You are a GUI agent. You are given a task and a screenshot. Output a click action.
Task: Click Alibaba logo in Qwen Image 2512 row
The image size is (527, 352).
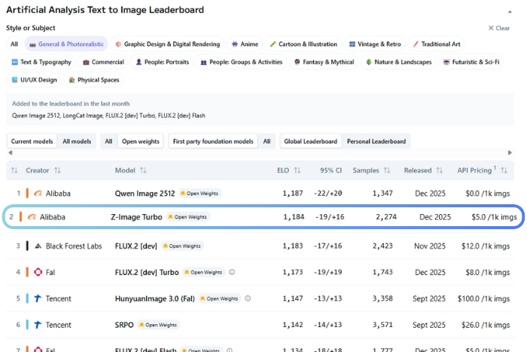[38, 194]
